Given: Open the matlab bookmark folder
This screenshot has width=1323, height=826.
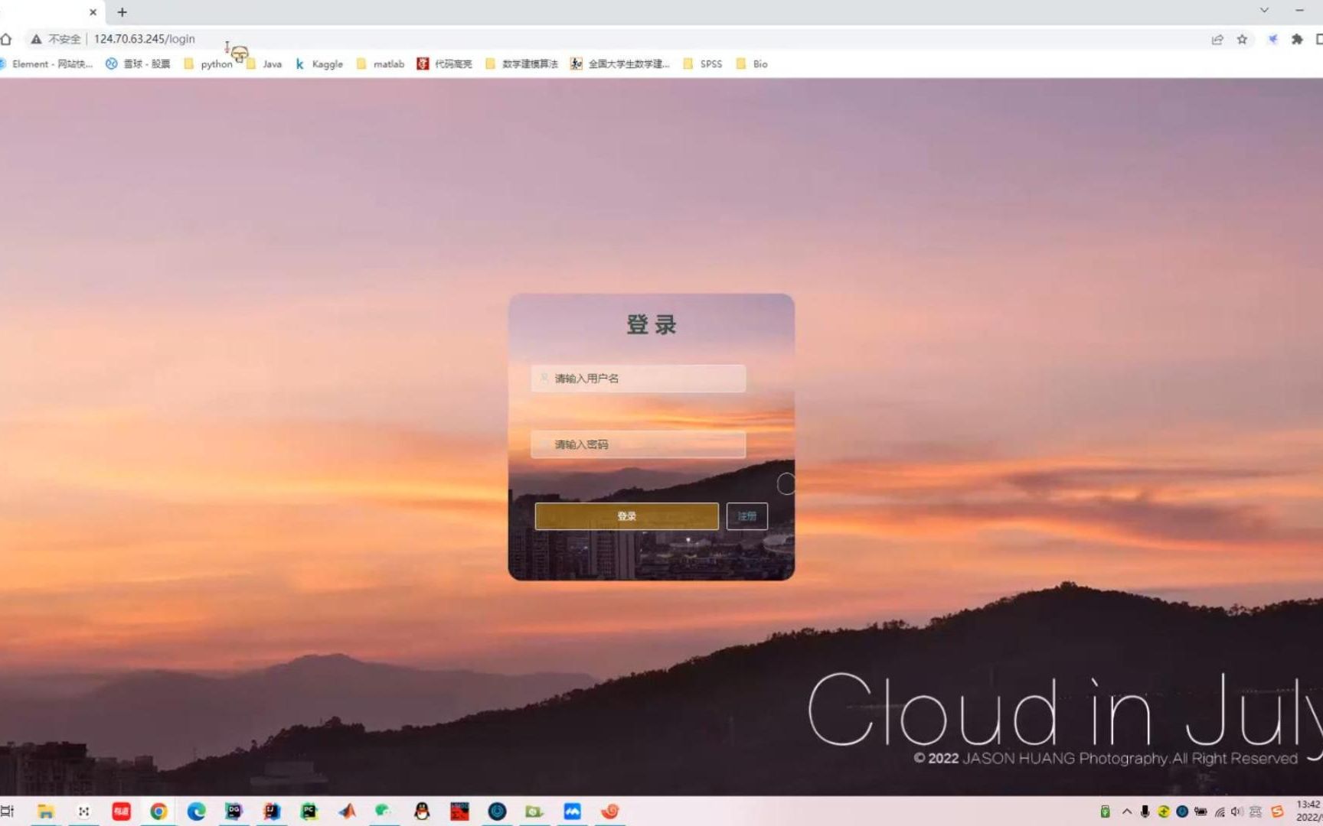Looking at the screenshot, I should pos(381,64).
